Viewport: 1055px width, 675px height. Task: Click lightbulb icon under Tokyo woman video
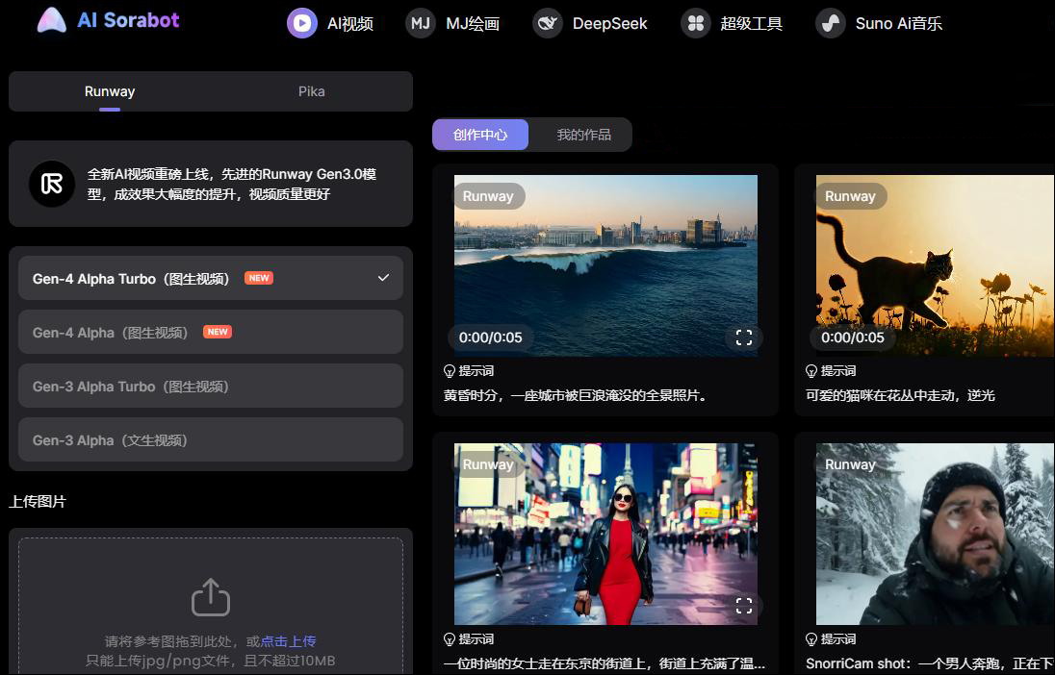(450, 639)
